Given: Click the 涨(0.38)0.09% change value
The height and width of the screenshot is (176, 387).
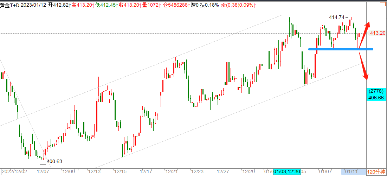Looking at the screenshot, I should coord(239,5).
